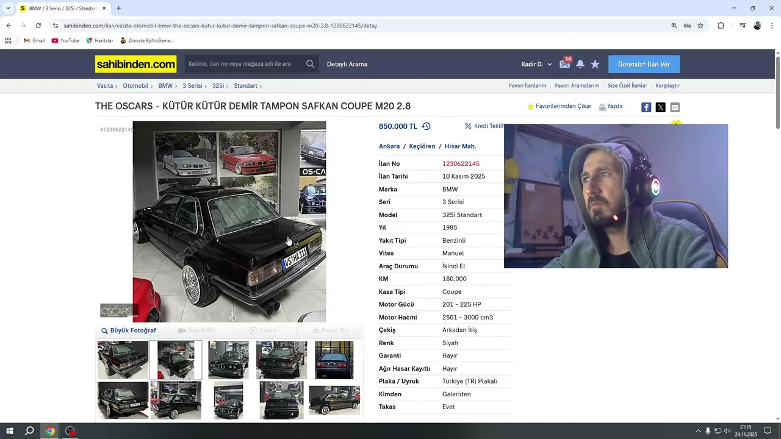Open taskbar notification center icon
This screenshot has width=781, height=439.
pyautogui.click(x=768, y=431)
